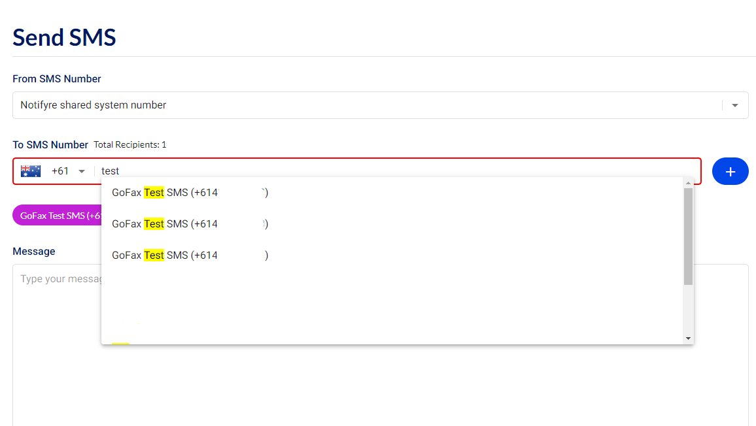This screenshot has width=756, height=426.
Task: Click the Australian flag icon
Action: point(31,171)
